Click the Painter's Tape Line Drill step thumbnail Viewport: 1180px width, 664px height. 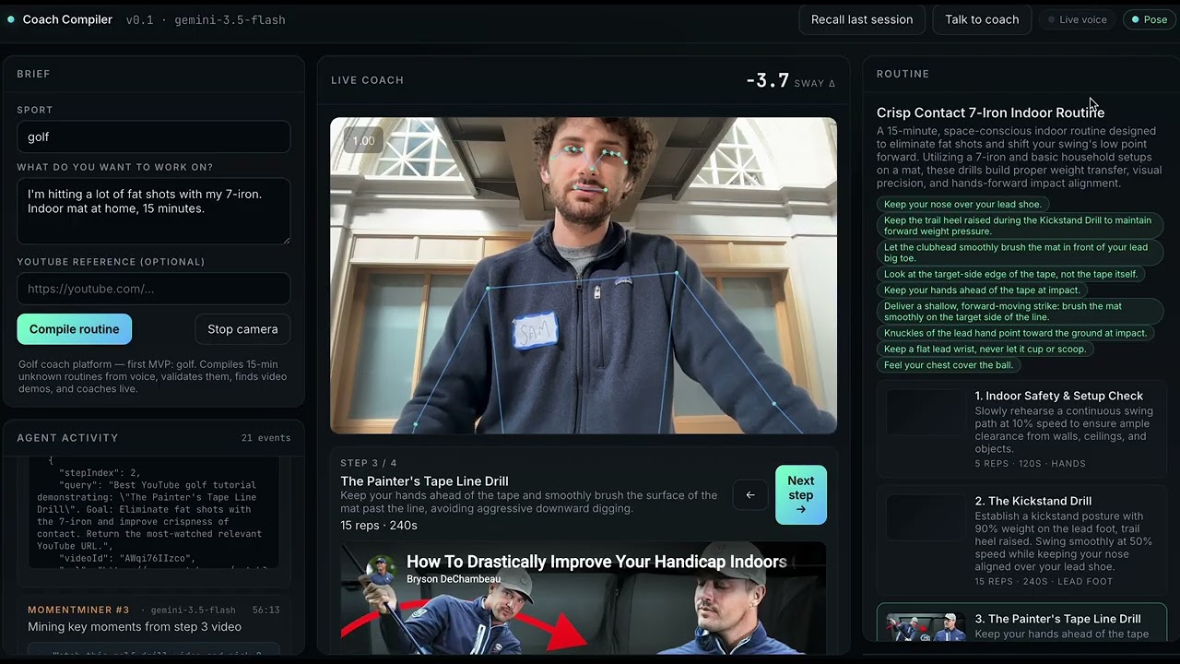click(926, 627)
